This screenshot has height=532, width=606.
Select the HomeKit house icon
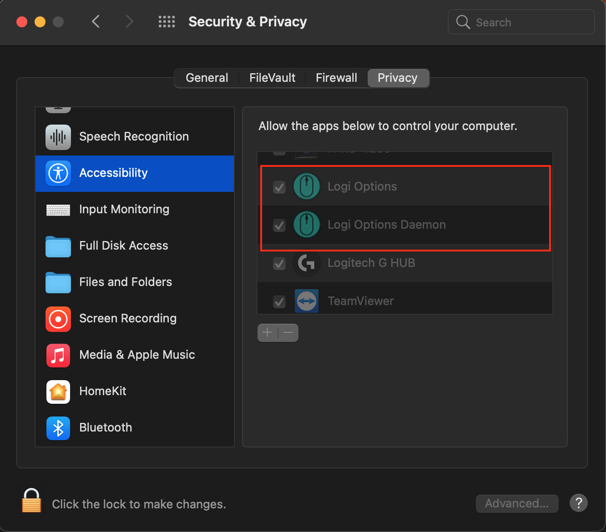coord(58,391)
